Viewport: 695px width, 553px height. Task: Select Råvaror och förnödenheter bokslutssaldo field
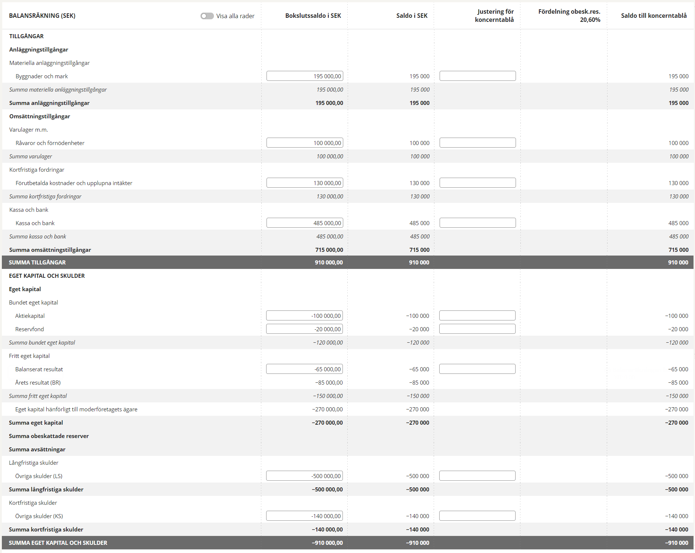pos(304,143)
